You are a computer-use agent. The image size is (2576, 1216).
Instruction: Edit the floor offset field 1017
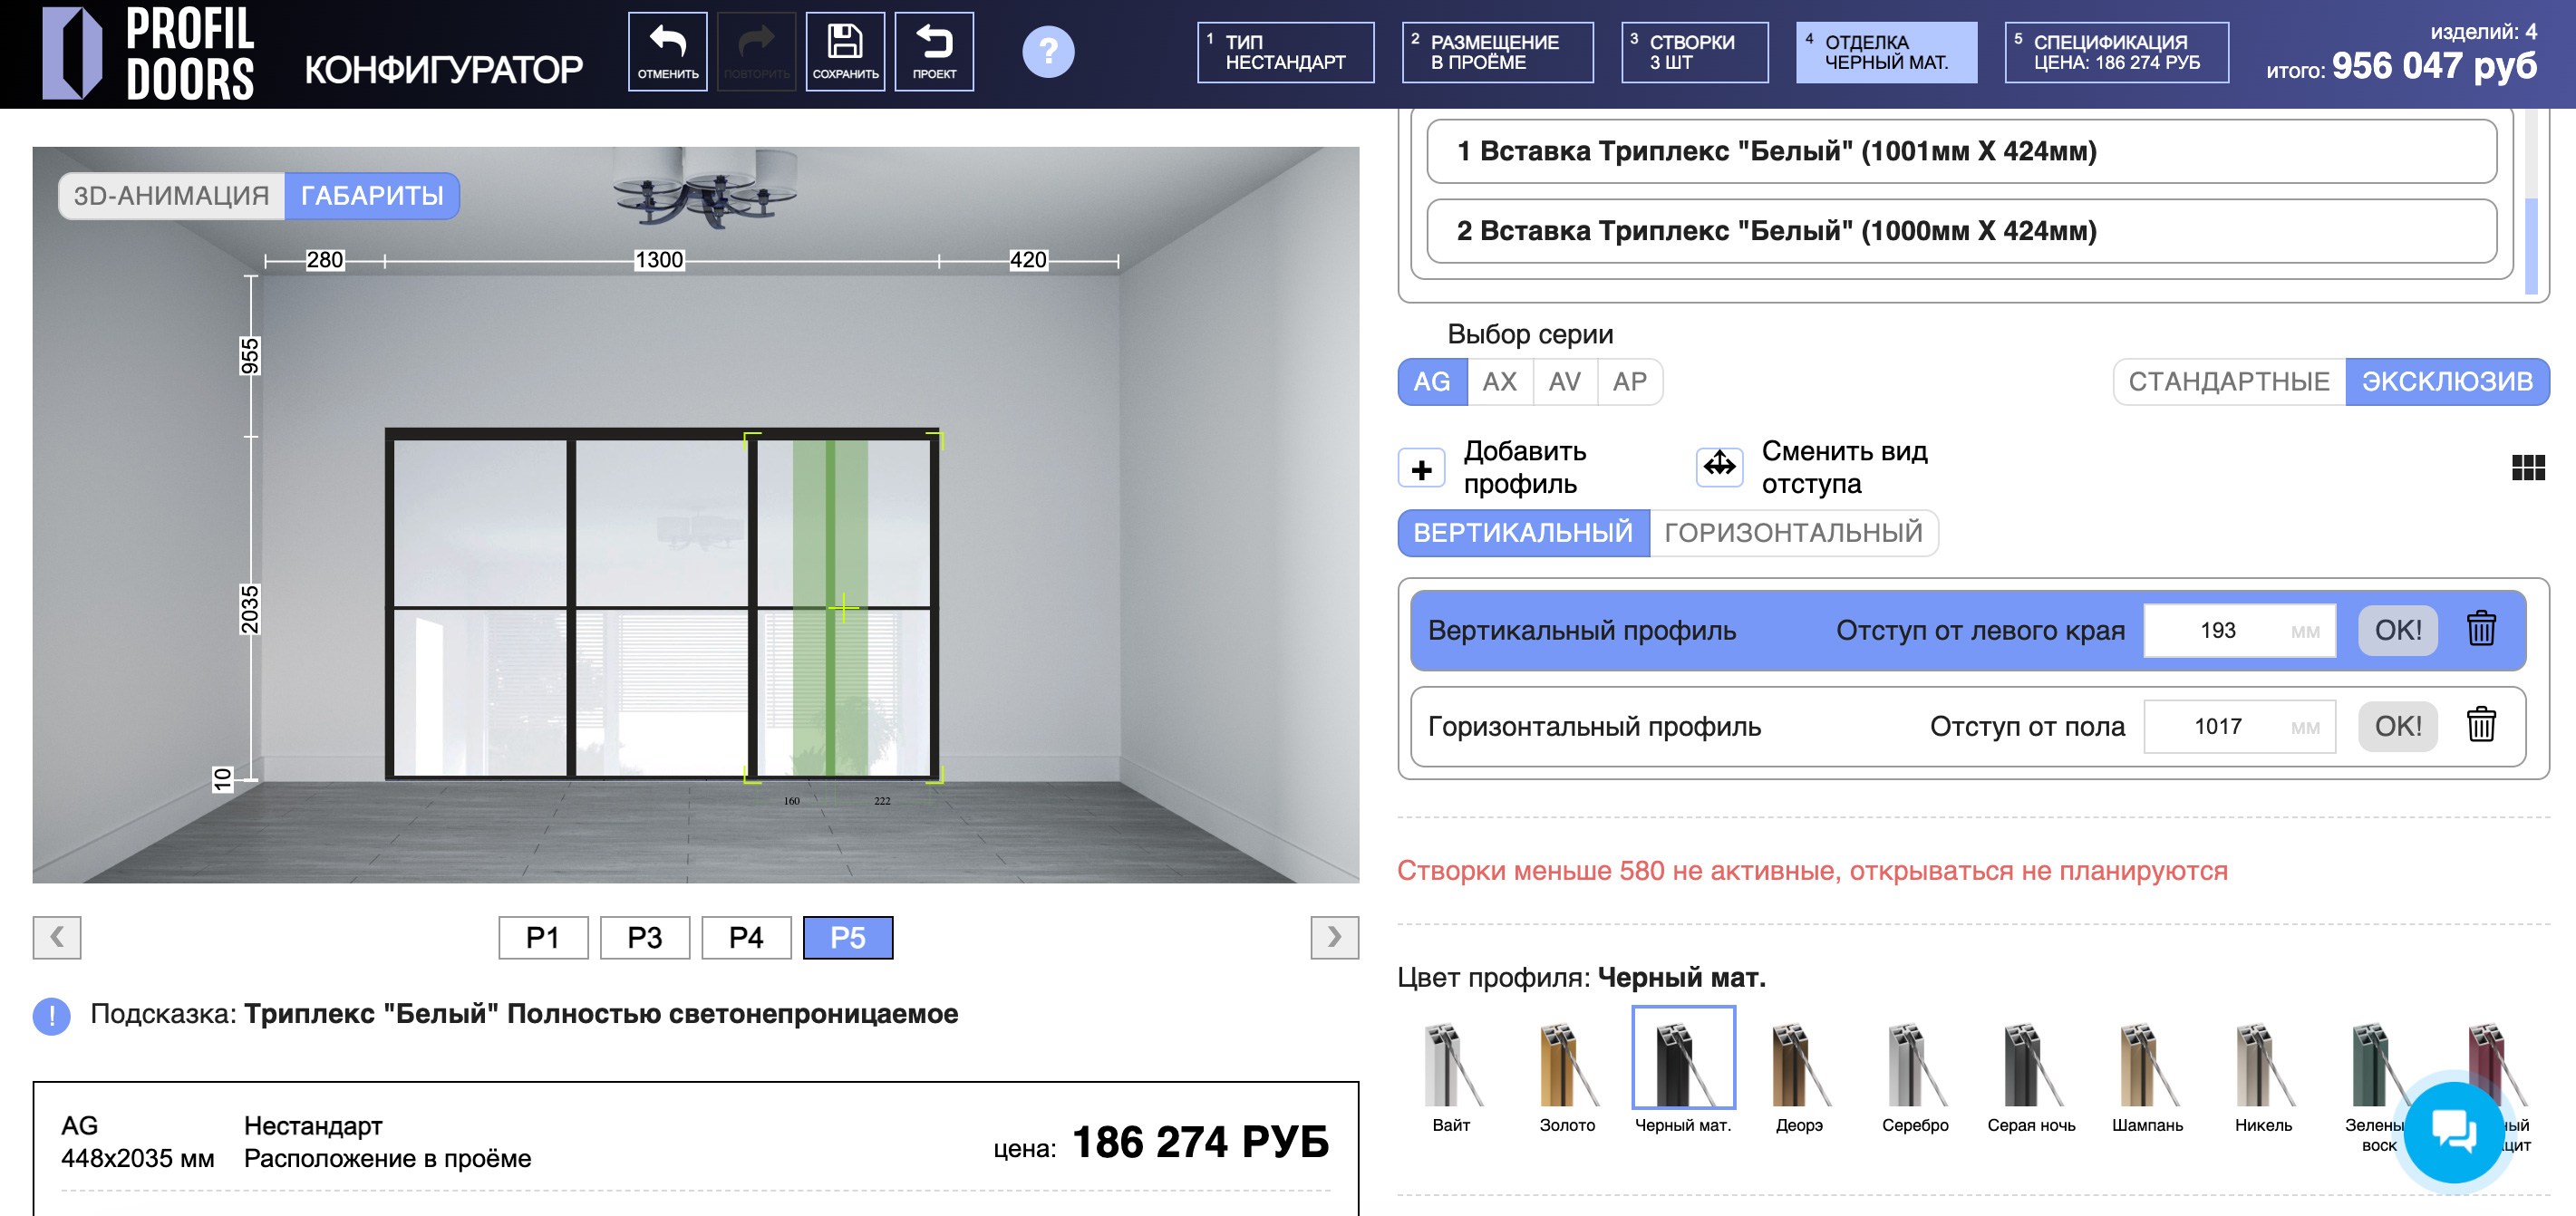pos(2239,726)
